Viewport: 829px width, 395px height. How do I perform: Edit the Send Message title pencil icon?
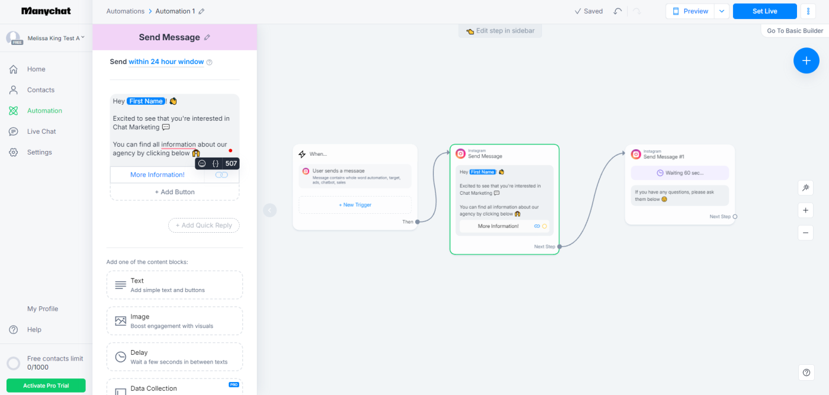[x=207, y=37]
